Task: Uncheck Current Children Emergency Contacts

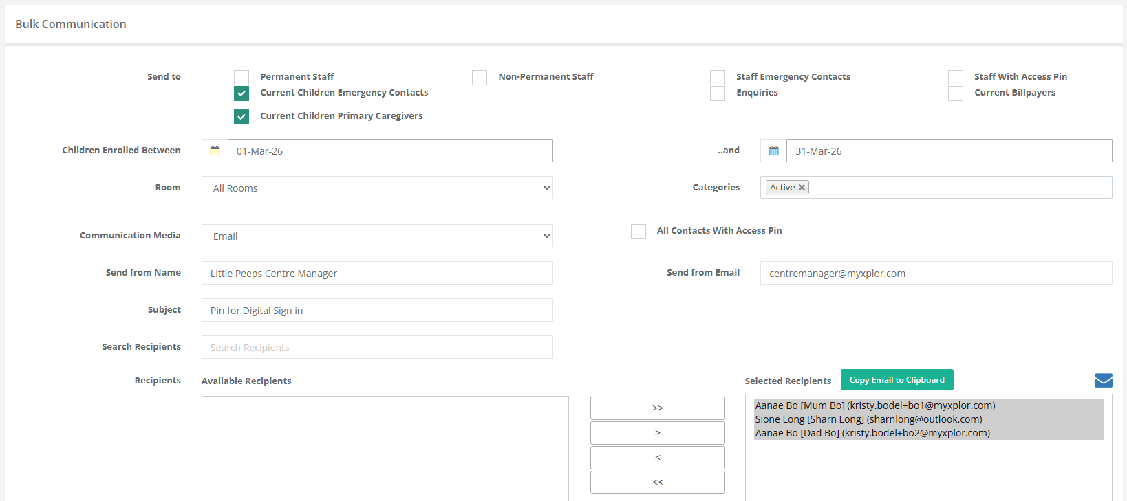Action: 241,93
